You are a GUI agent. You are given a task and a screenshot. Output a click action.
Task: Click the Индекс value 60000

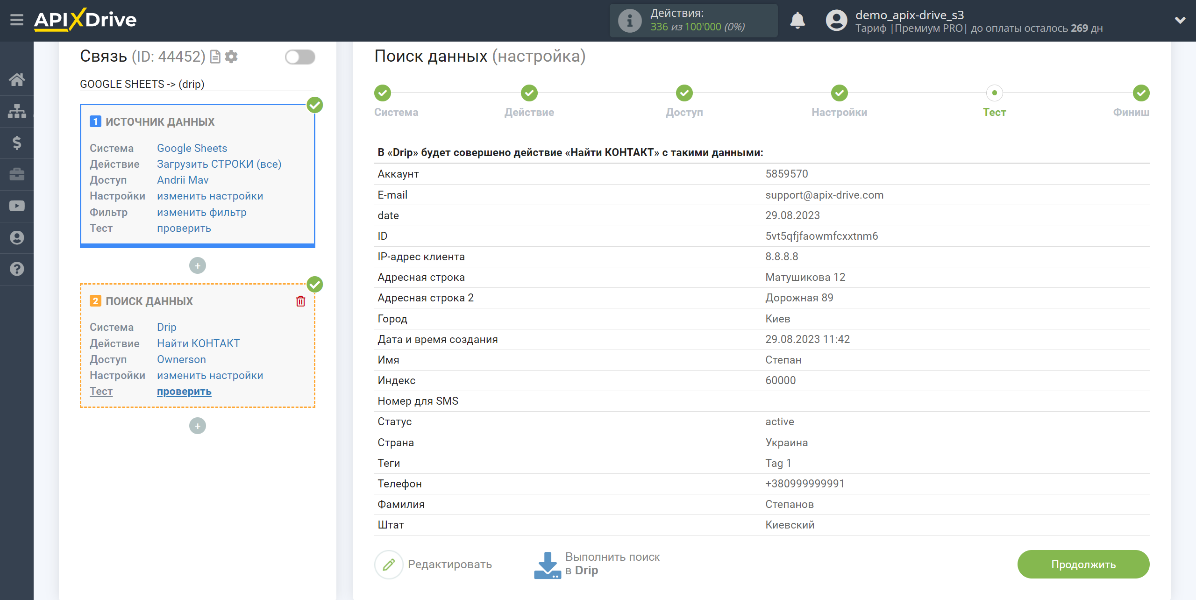[780, 380]
